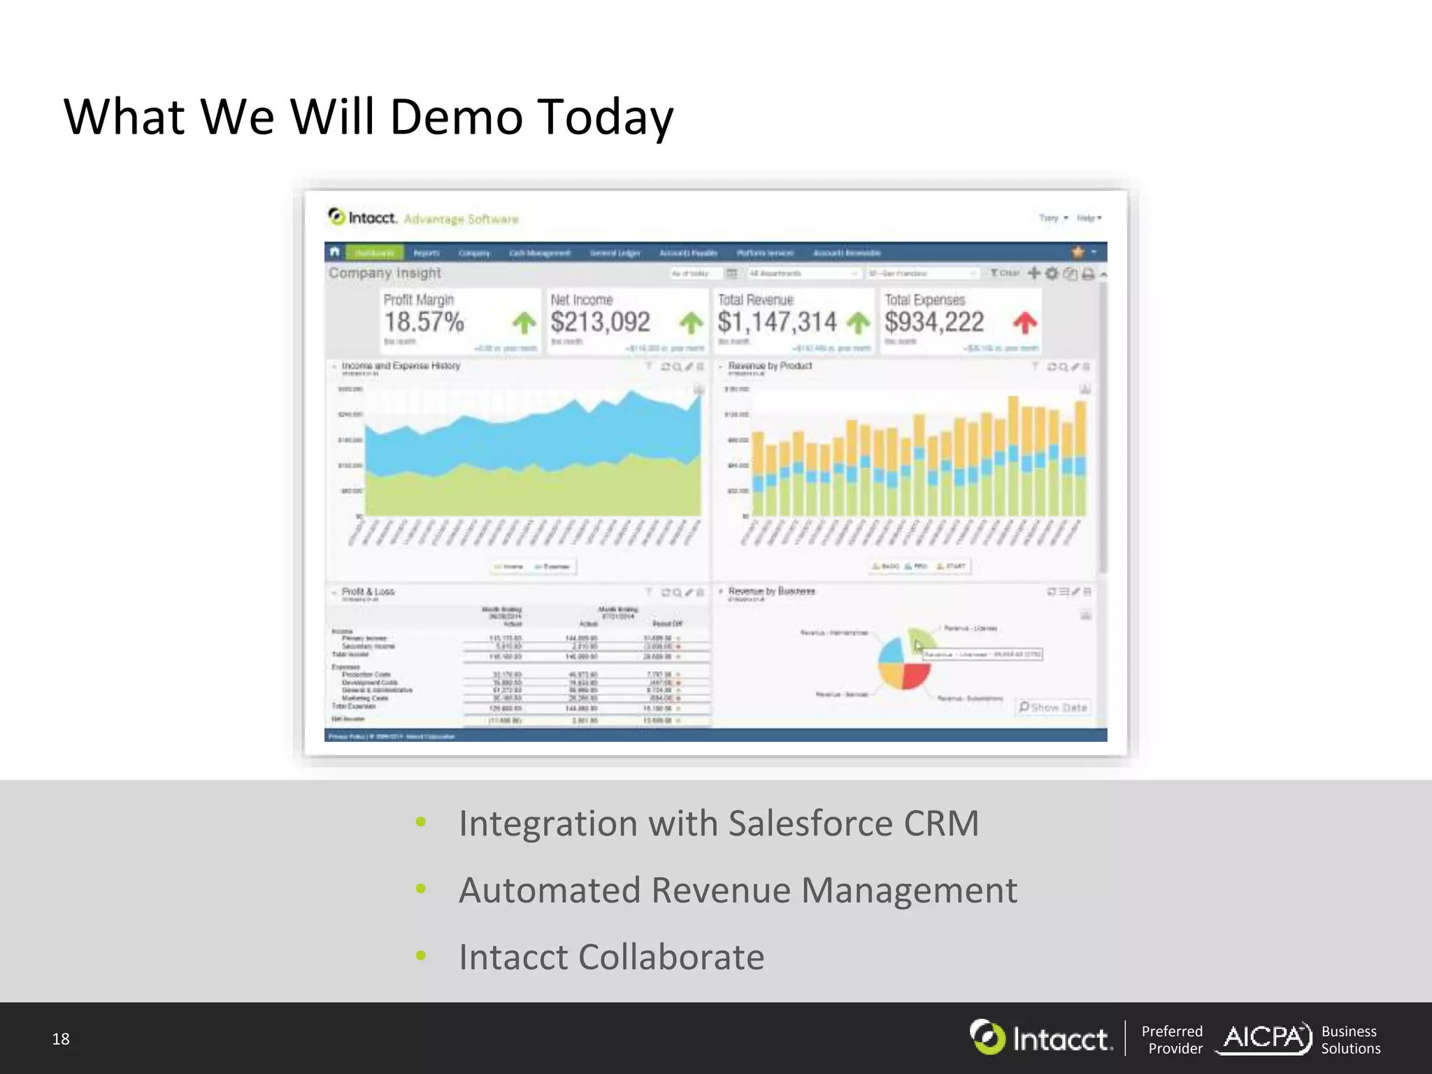This screenshot has width=1432, height=1074.
Task: Click the blue slice of the pie chart
Action: coord(892,650)
